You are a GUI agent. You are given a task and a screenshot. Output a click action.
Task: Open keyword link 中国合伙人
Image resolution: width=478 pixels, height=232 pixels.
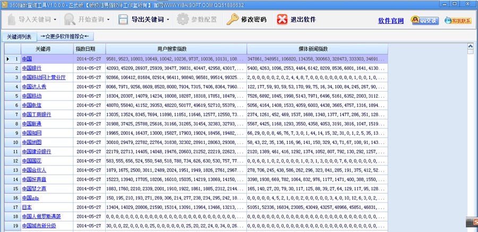click(x=34, y=170)
